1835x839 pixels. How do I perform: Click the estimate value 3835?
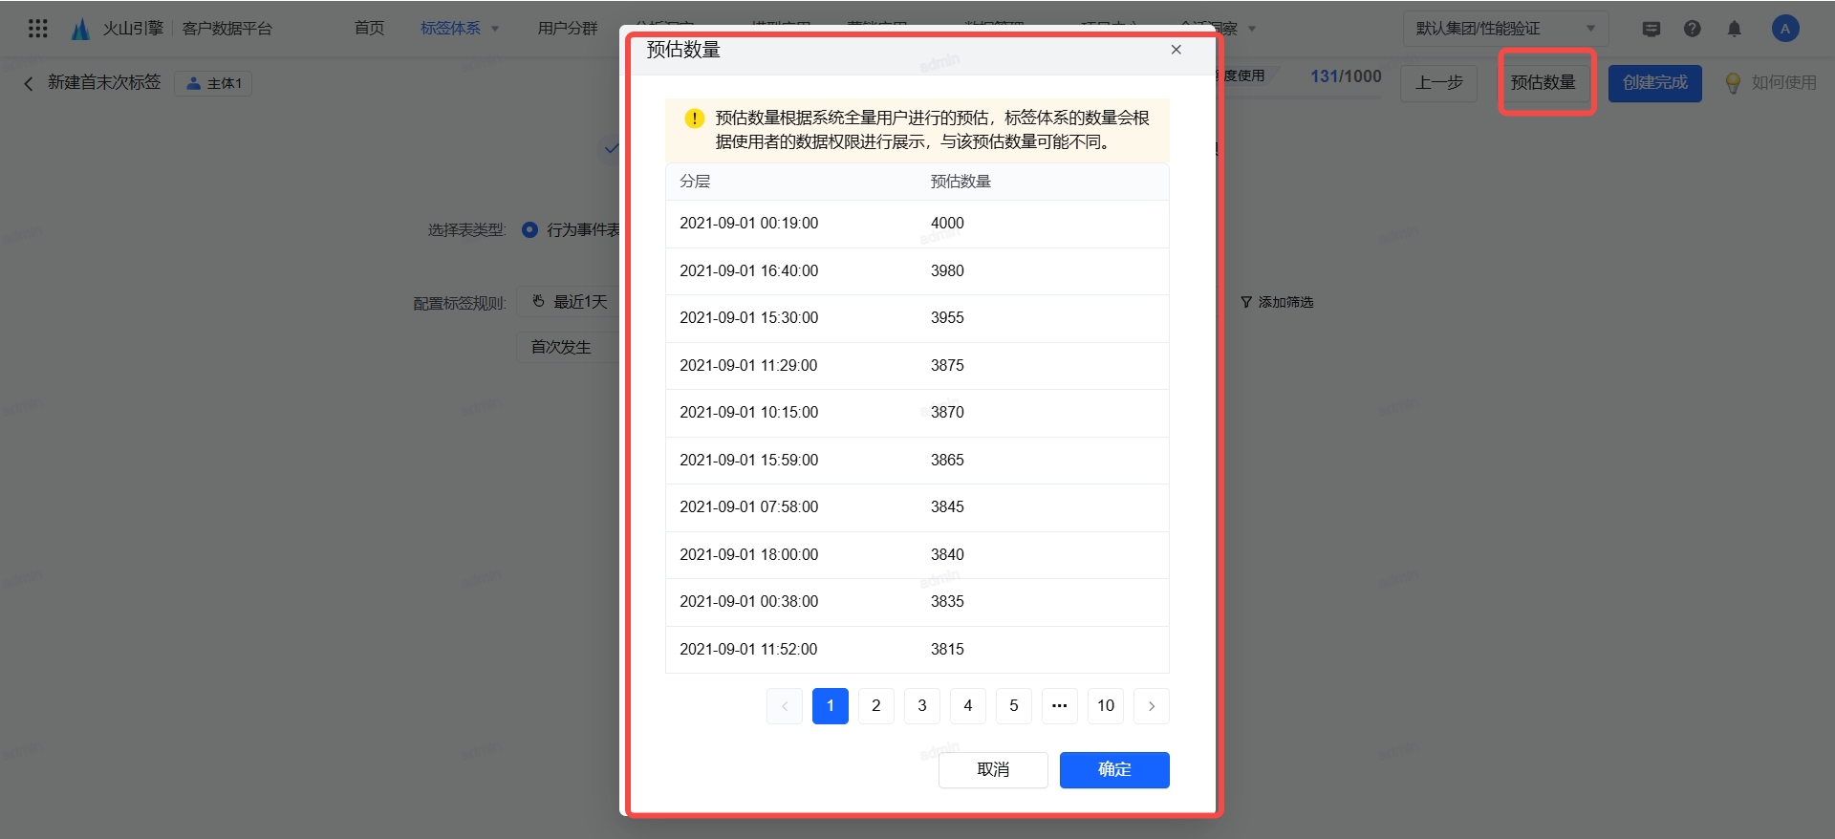(947, 602)
